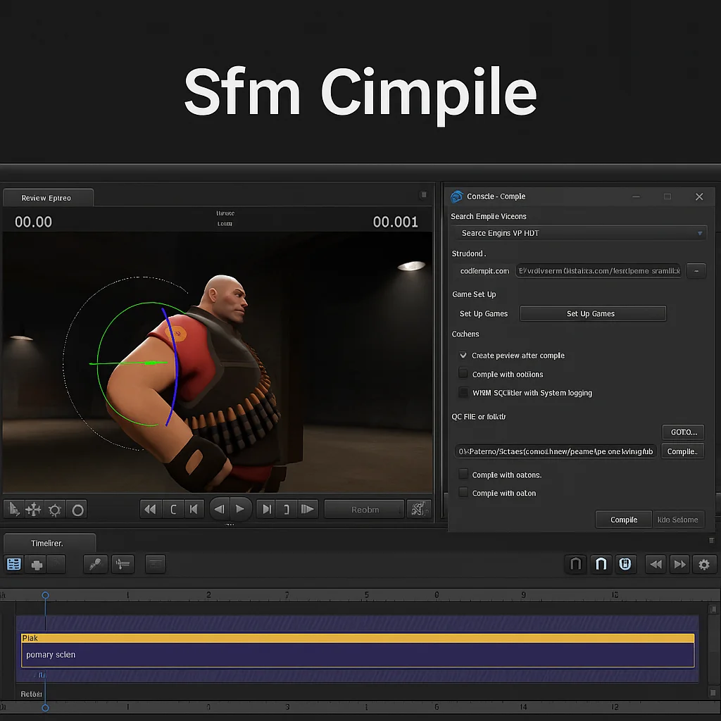This screenshot has width=721, height=721.
Task: Click the right bracket out-point button
Action: click(287, 510)
